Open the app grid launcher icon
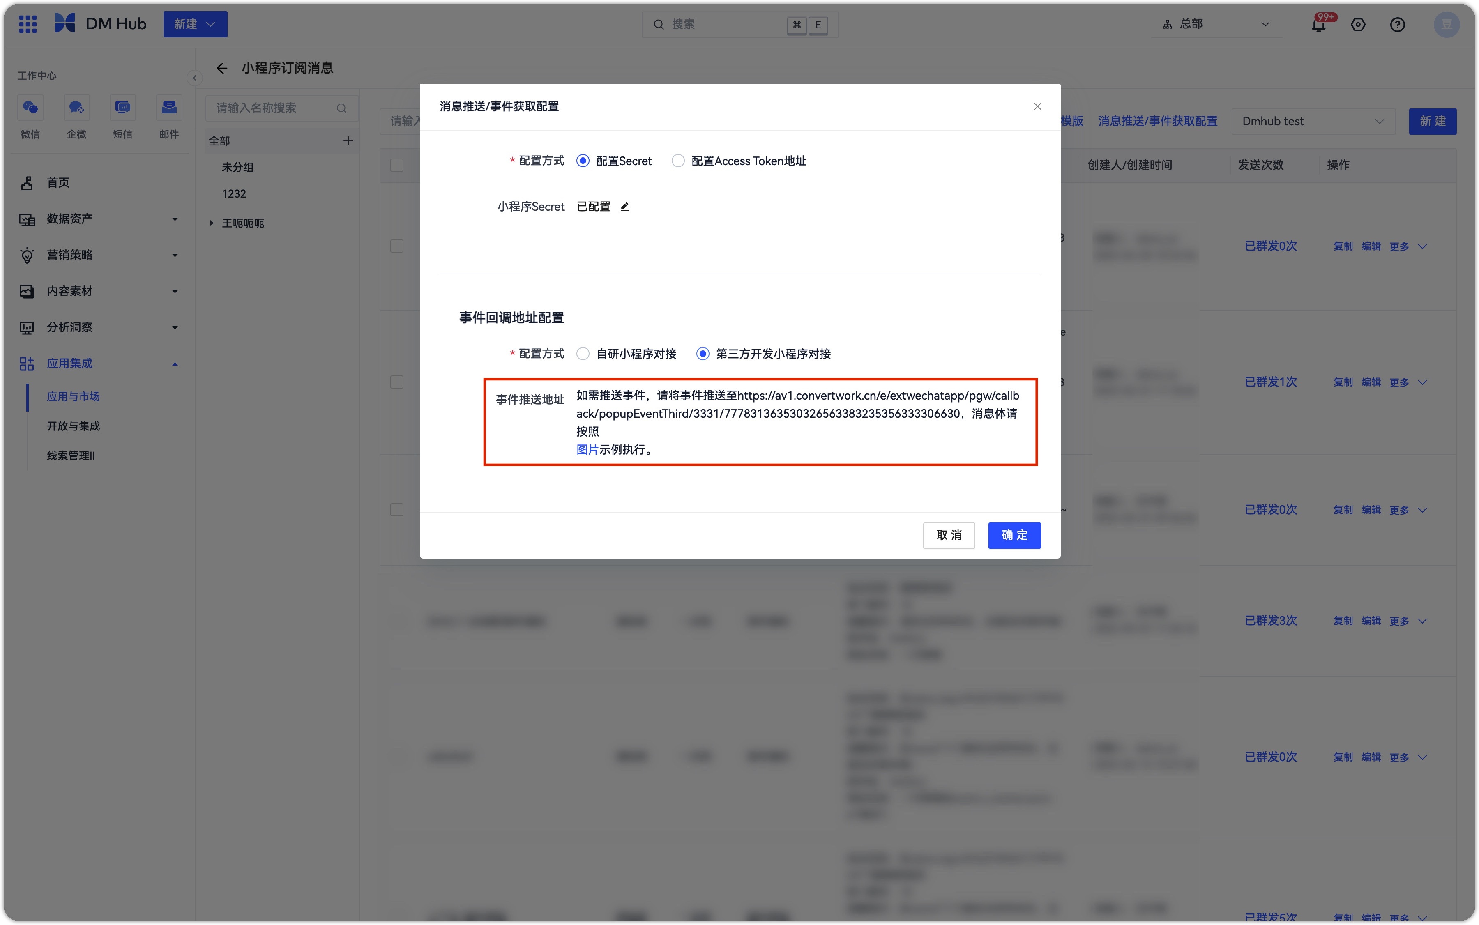The height and width of the screenshot is (925, 1479). 28,25
